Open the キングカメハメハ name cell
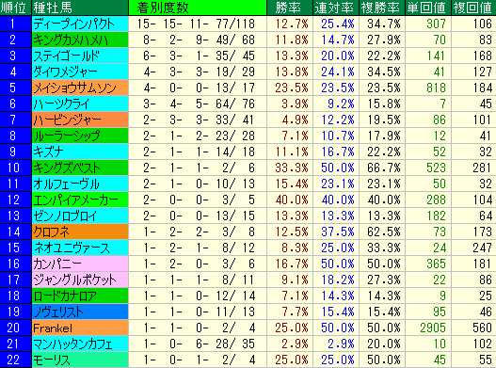 (x=80, y=40)
